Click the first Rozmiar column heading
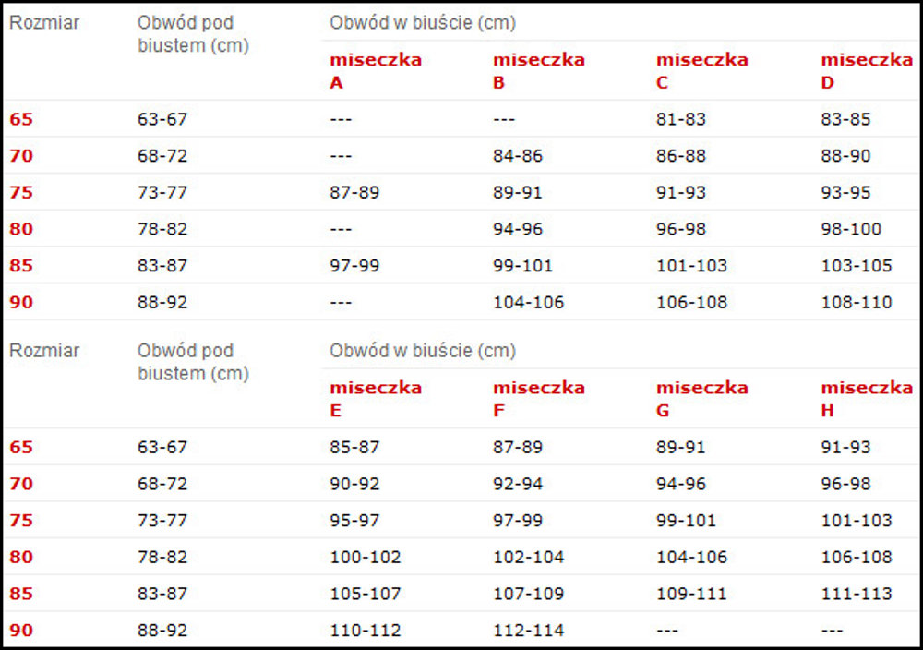The image size is (923, 650). pyautogui.click(x=44, y=23)
